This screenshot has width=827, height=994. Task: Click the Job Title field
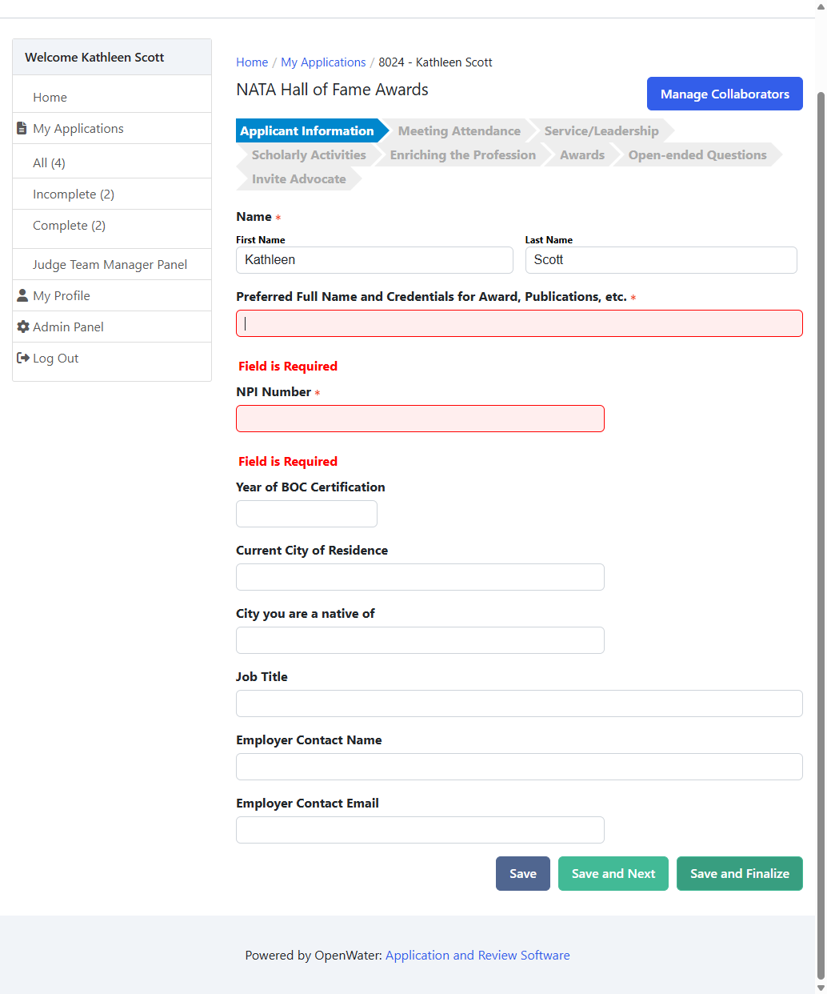[519, 703]
